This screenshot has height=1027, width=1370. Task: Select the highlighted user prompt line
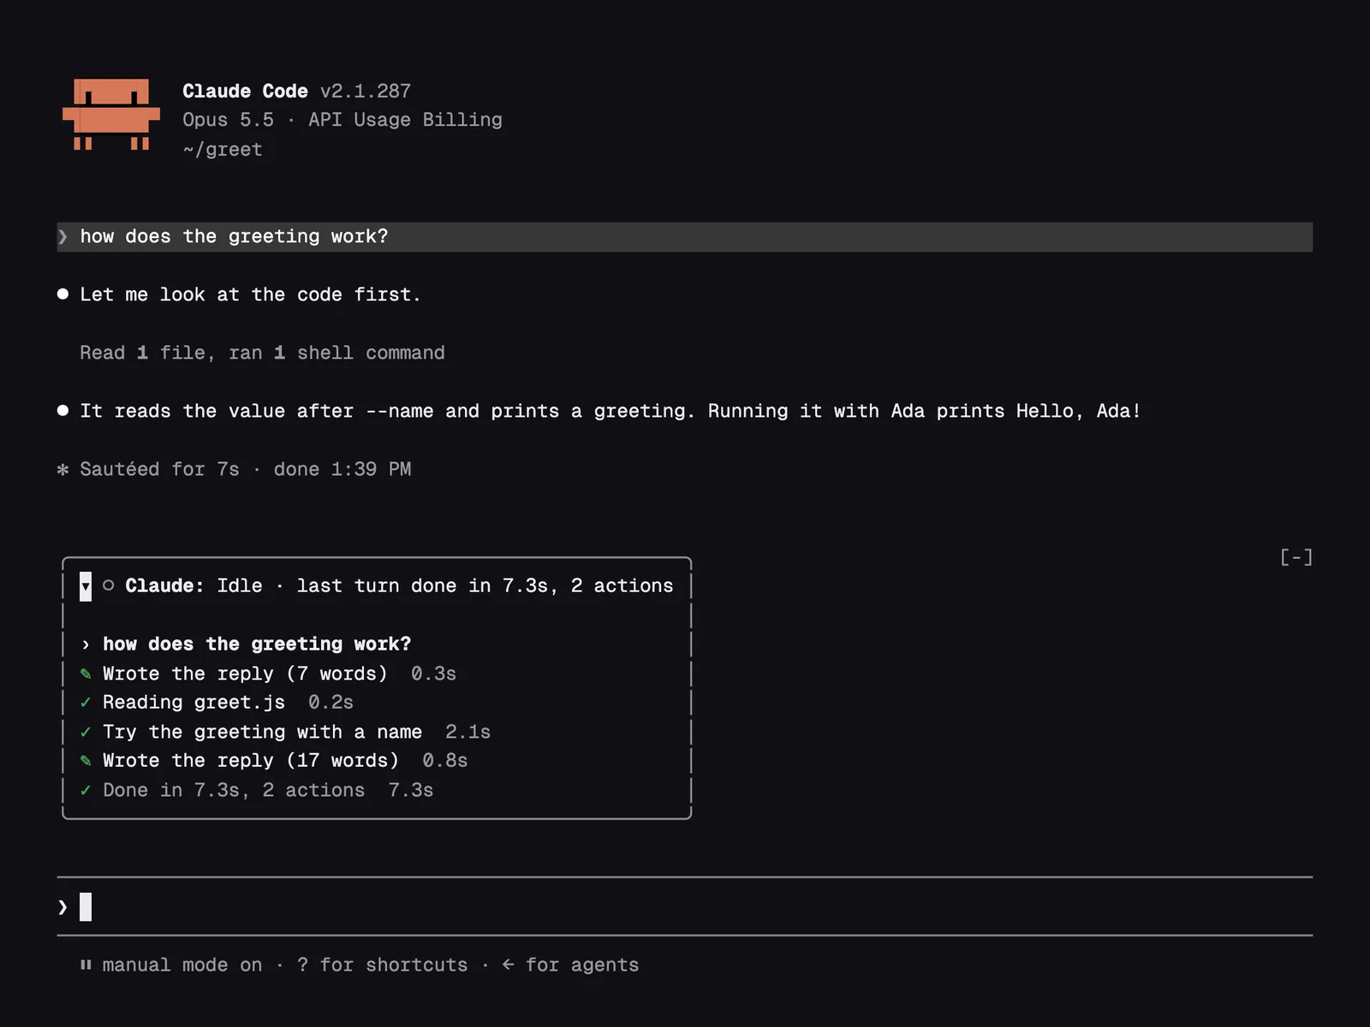click(x=685, y=237)
